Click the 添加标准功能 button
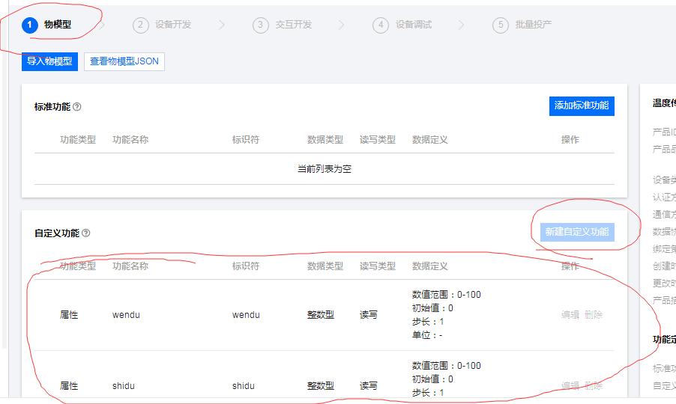This screenshot has height=404, width=676. 582,105
